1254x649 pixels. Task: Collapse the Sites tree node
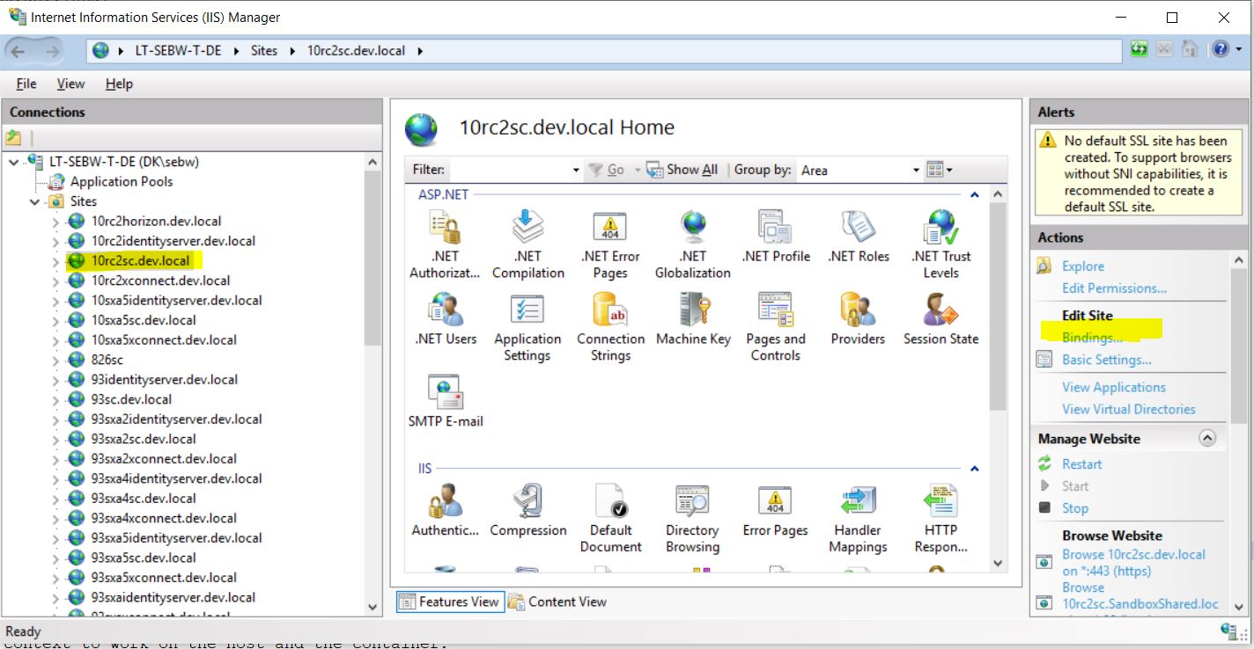pyautogui.click(x=34, y=201)
